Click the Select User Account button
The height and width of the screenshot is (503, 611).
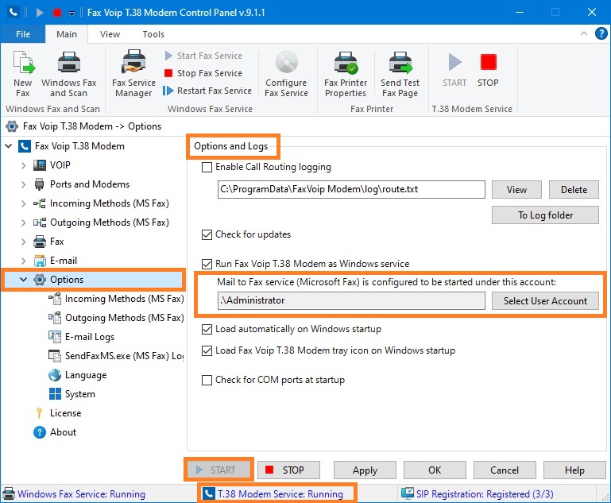545,301
